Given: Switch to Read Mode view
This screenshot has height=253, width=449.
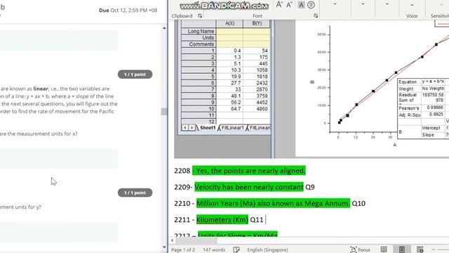Looking at the screenshot, I should pyautogui.click(x=384, y=249).
